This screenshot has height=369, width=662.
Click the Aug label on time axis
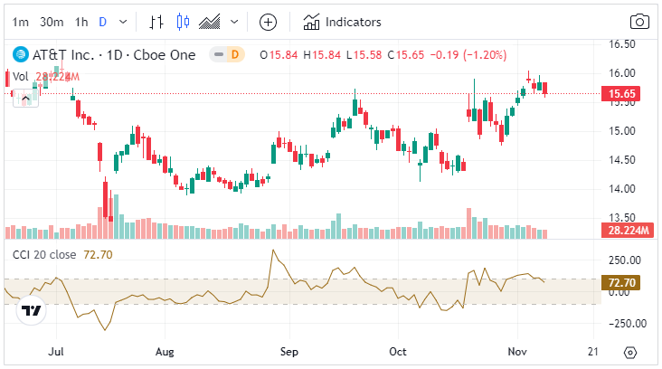click(x=165, y=352)
